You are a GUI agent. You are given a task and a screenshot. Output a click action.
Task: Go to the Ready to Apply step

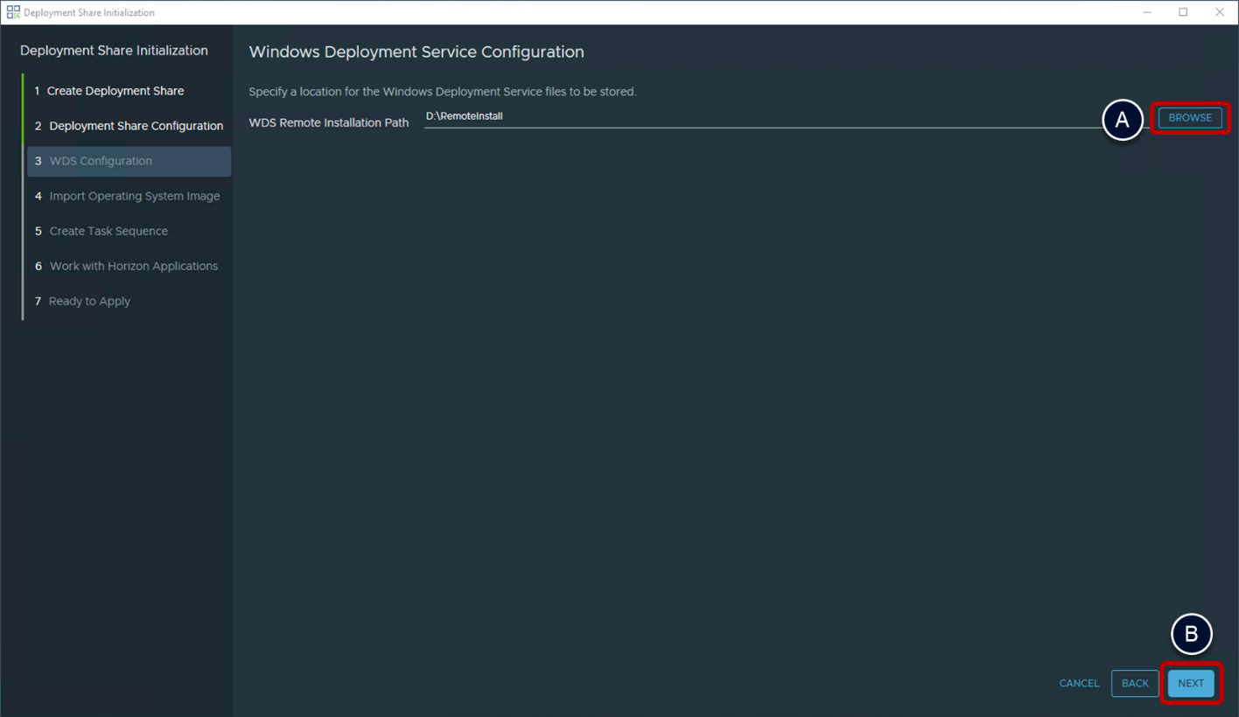coord(89,301)
